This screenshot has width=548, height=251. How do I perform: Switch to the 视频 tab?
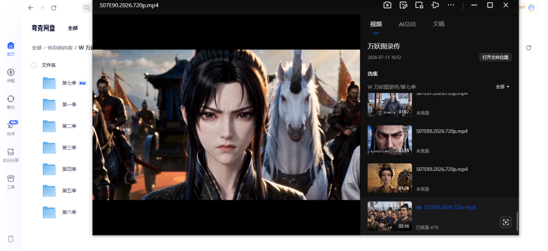coord(376,24)
